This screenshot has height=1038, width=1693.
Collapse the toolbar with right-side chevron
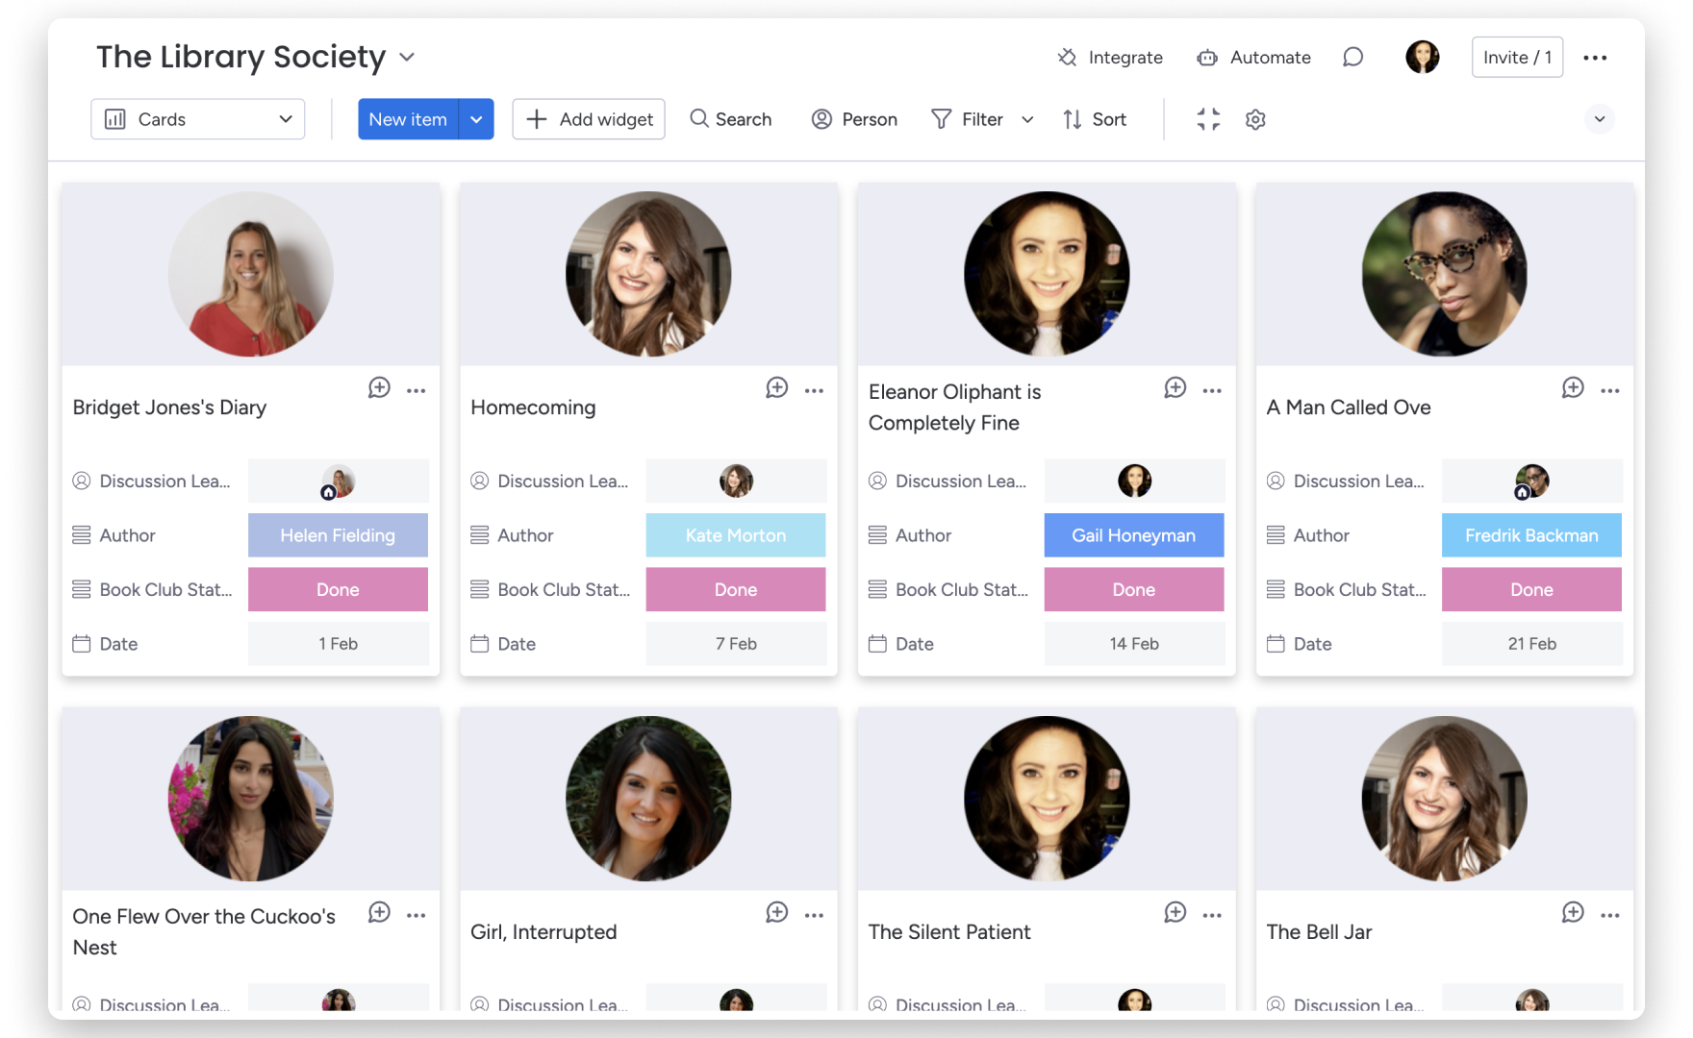point(1599,119)
